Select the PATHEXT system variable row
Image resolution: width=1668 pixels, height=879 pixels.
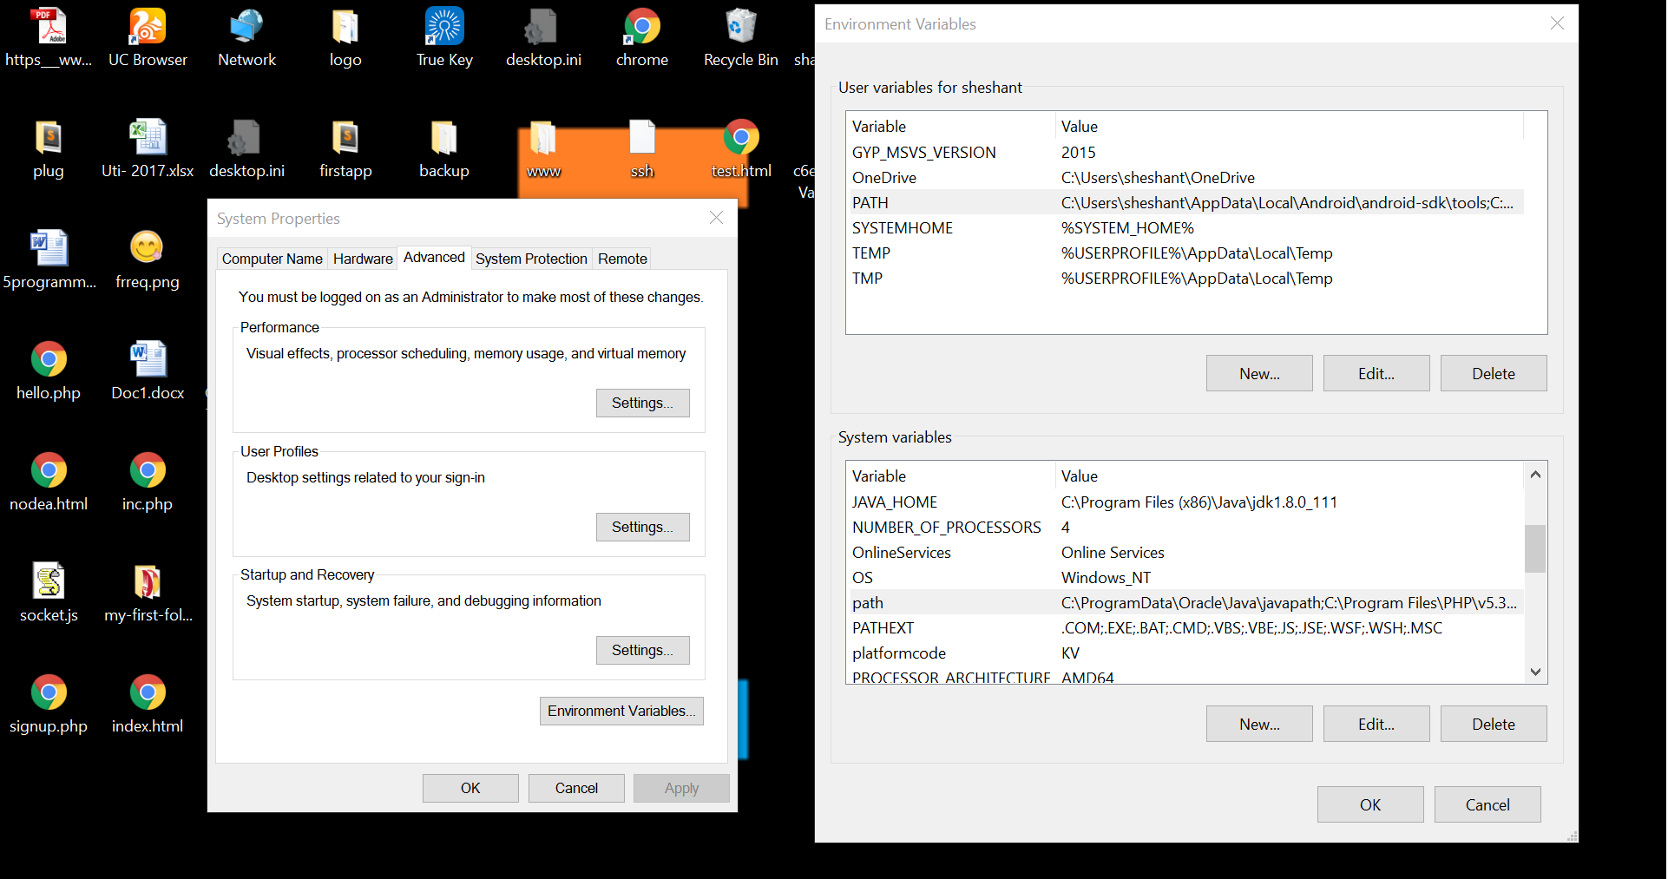point(1185,627)
